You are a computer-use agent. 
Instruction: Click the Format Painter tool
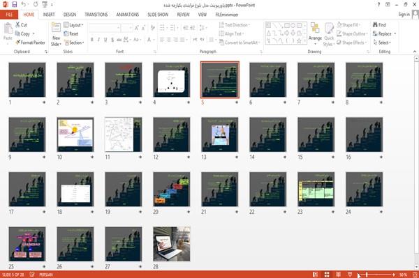coord(30,43)
